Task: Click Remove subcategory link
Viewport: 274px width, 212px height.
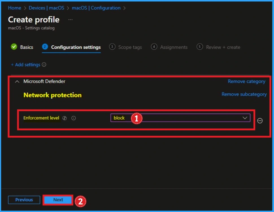Action: 244,94
